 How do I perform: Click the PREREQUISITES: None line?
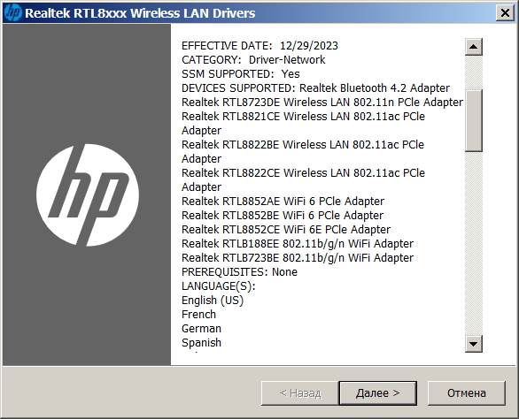239,271
